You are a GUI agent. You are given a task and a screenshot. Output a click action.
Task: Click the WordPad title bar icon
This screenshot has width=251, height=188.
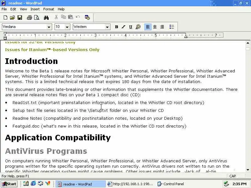(x=3, y=3)
